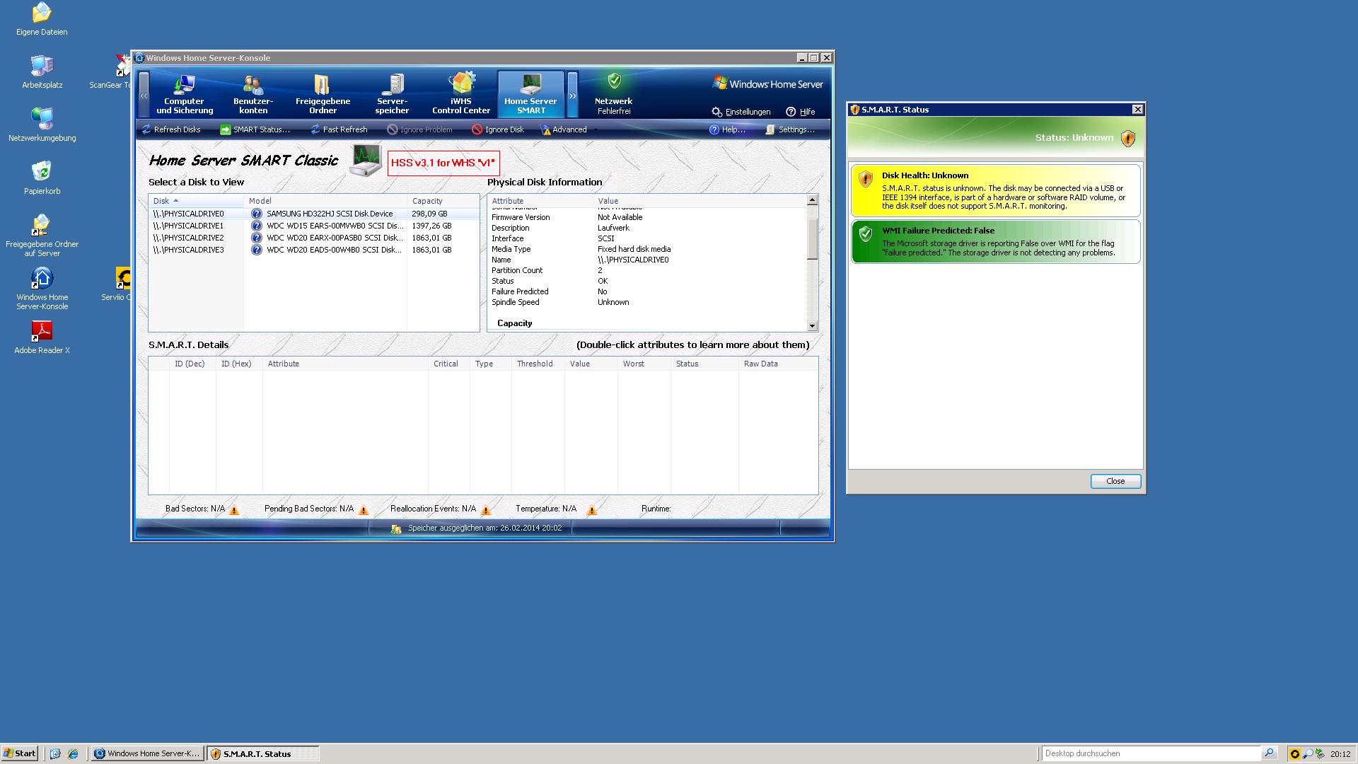The image size is (1358, 764).
Task: Click ID (Dec) column header
Action: click(x=192, y=364)
